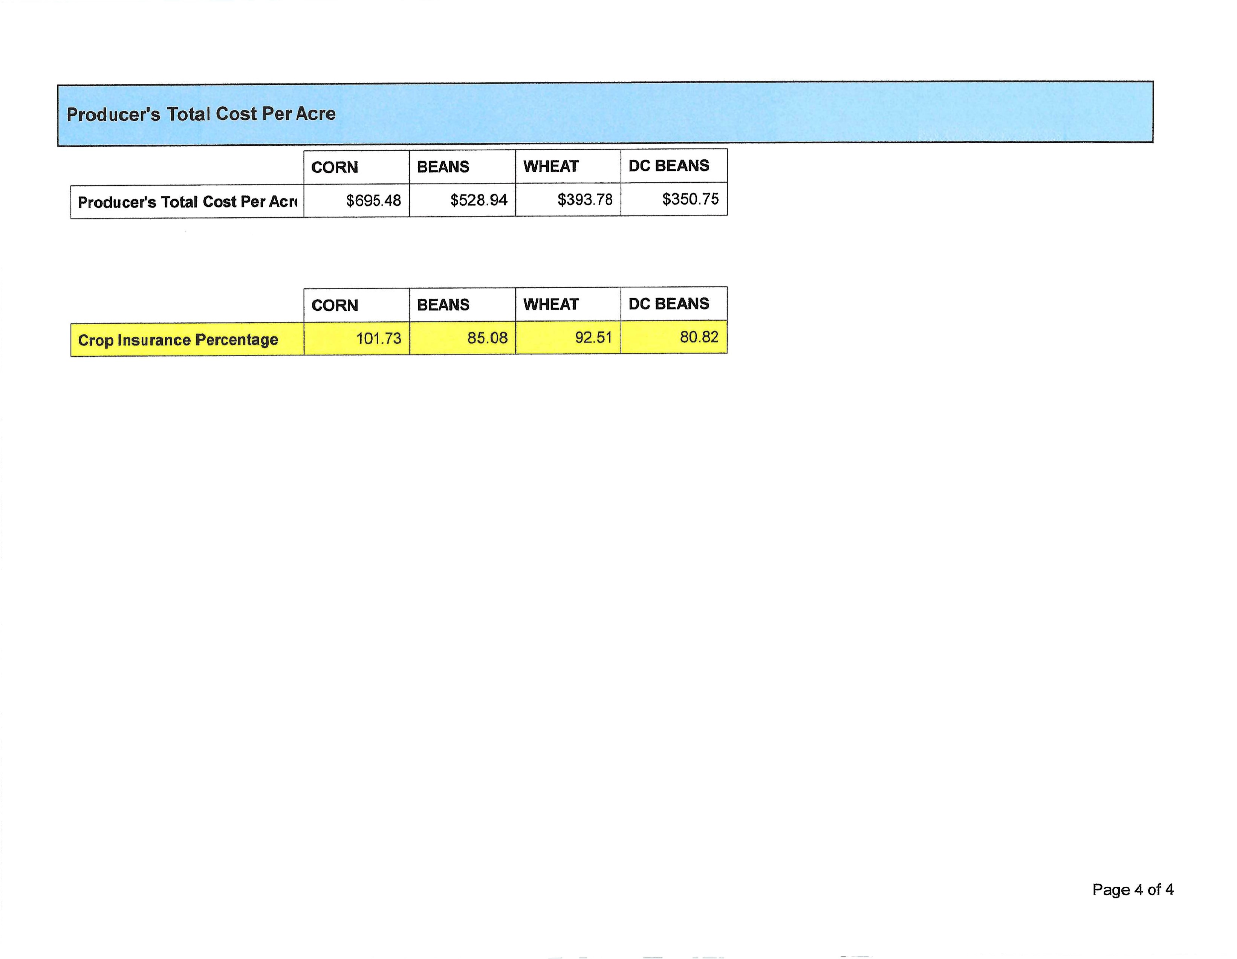Select WHEAT header in insurance table
The image size is (1237, 959).
[550, 304]
